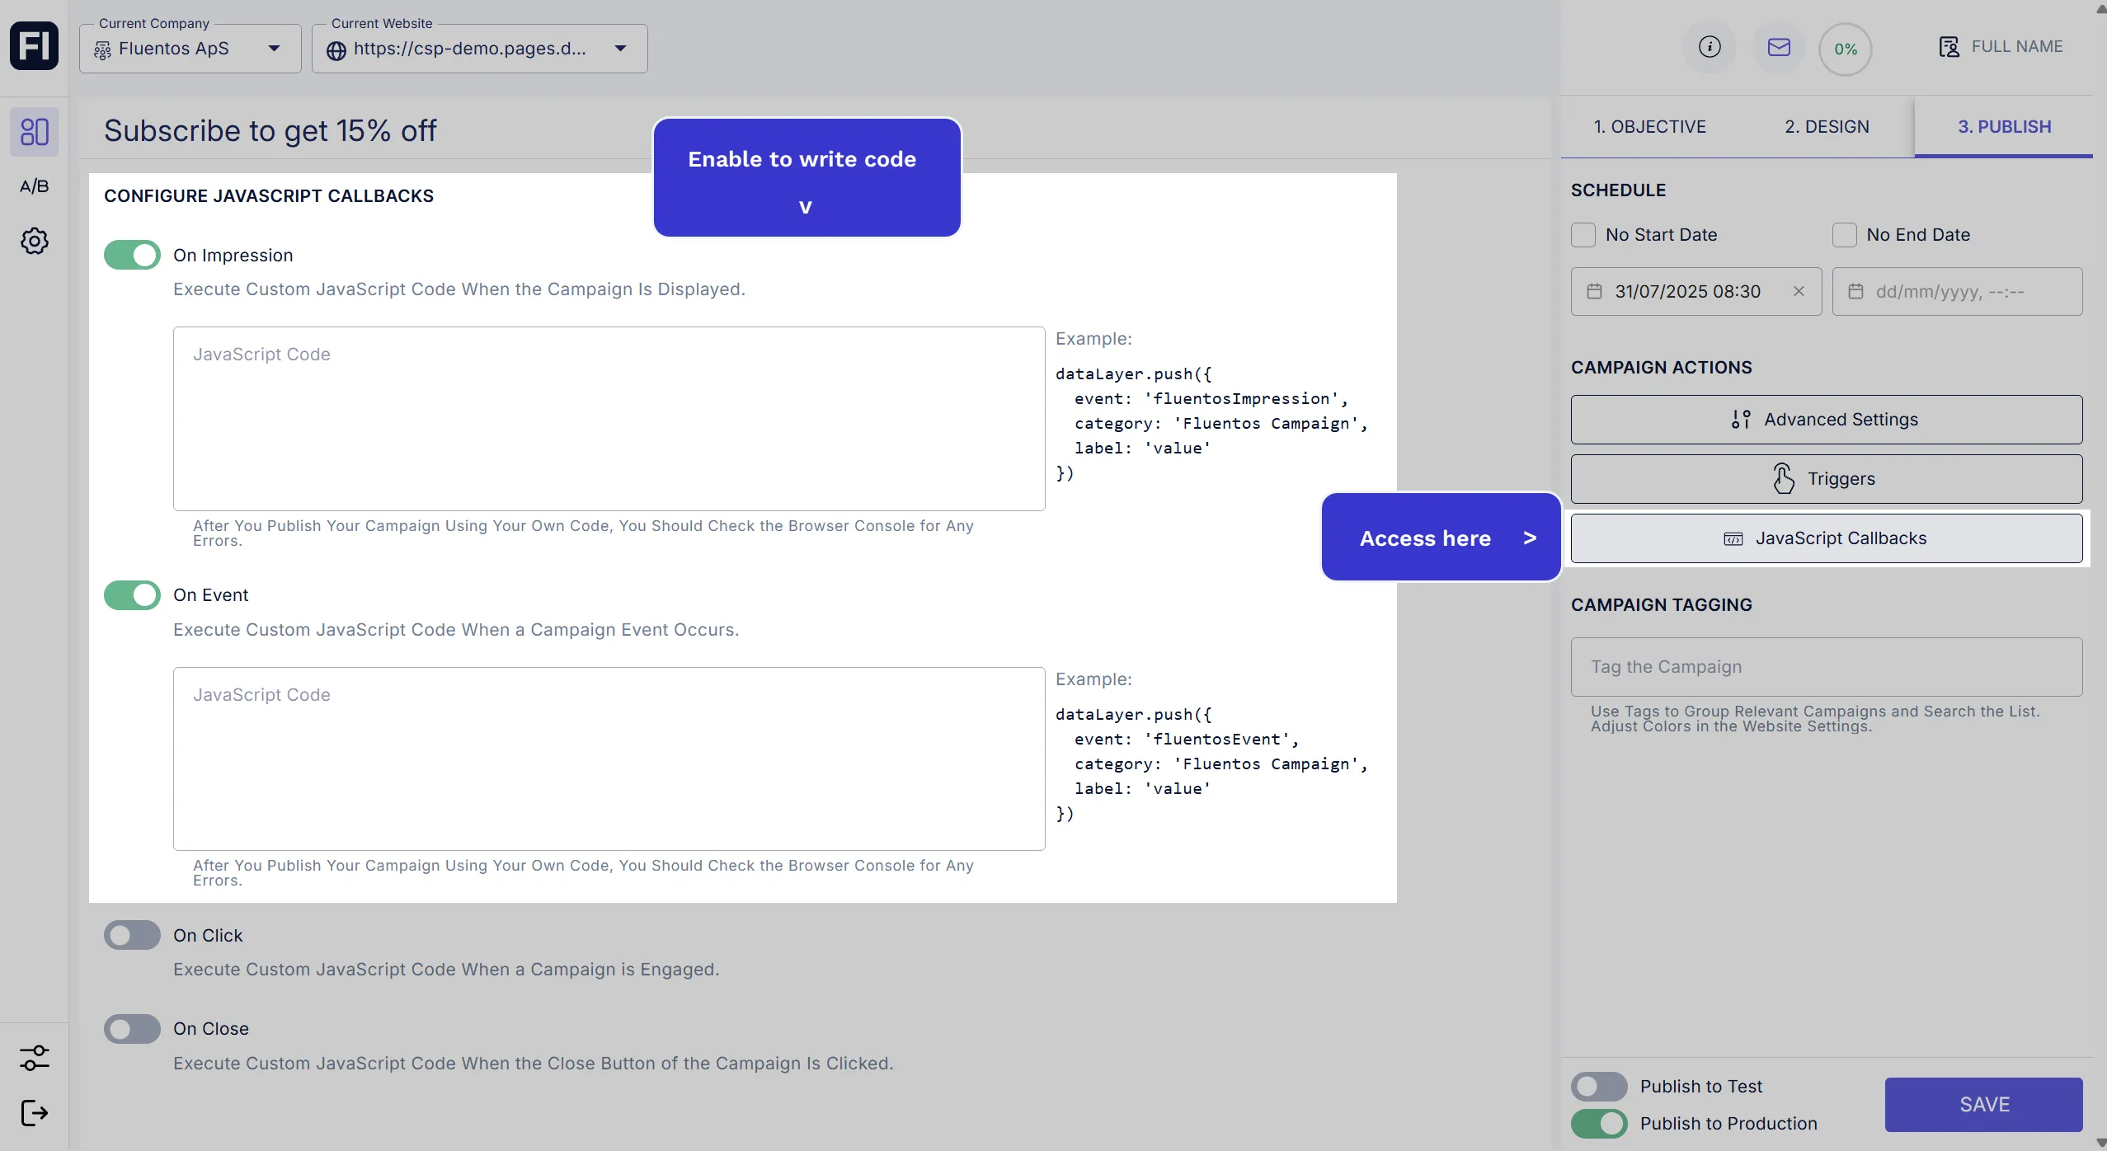
Task: Click the SCHEDULE heading
Action: 1618,190
